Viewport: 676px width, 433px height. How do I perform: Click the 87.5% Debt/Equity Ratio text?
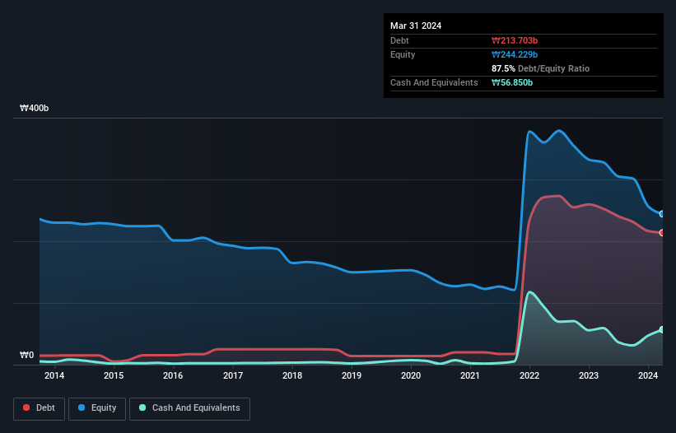(x=540, y=68)
